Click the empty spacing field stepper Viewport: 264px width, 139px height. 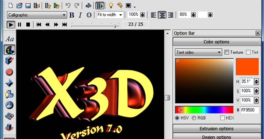[210, 15]
